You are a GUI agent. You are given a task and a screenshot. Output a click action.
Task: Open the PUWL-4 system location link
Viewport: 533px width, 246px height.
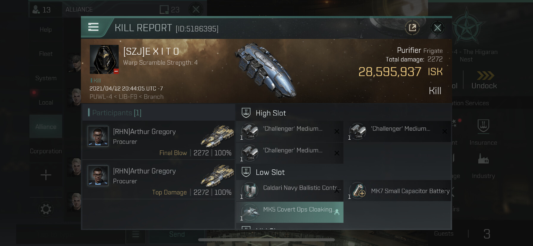[x=101, y=97]
